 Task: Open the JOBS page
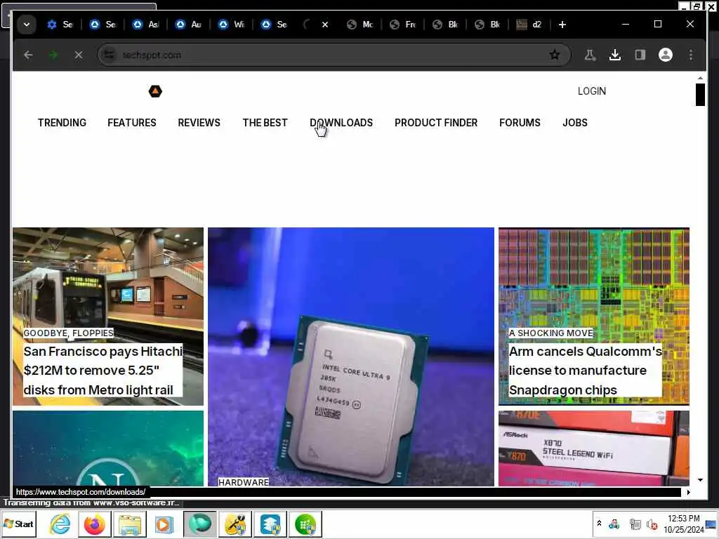point(575,123)
